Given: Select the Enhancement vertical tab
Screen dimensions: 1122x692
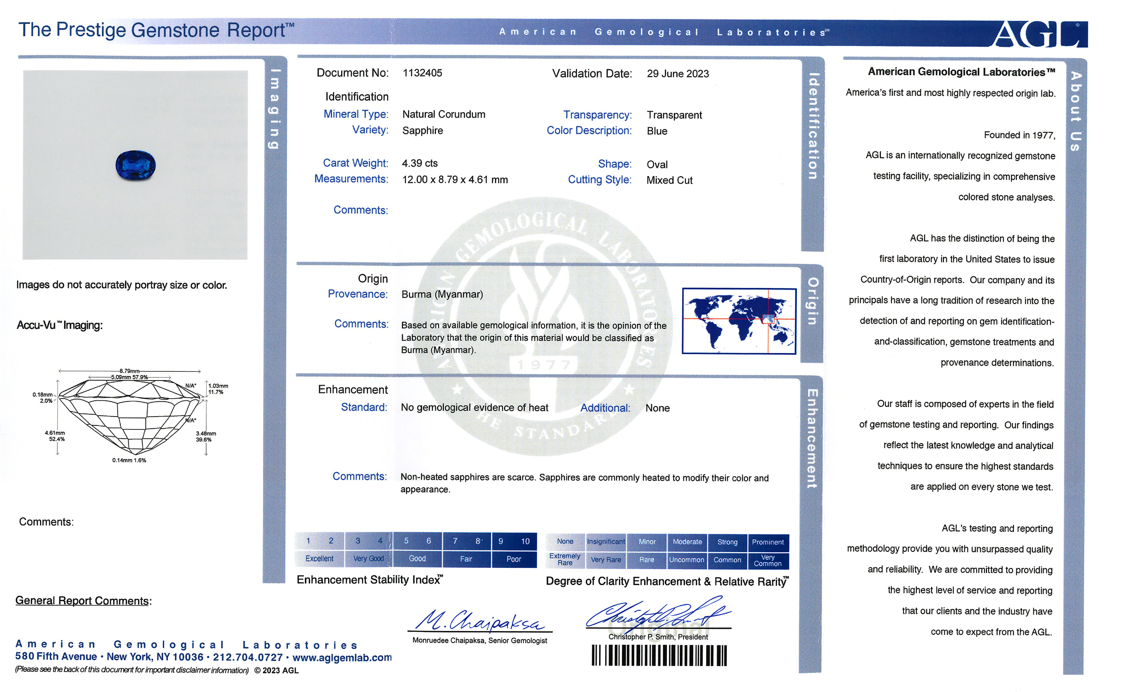Looking at the screenshot, I should pyautogui.click(x=813, y=438).
